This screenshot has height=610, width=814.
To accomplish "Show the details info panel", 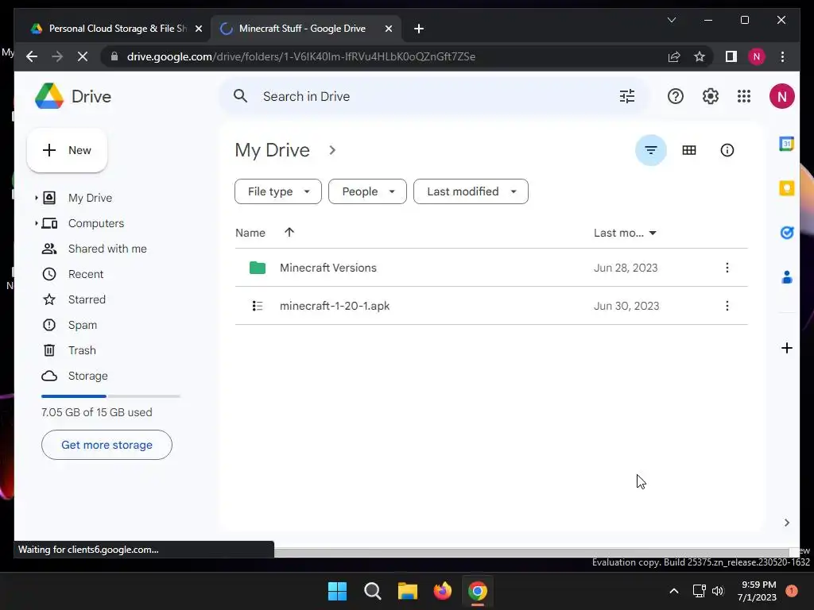I will click(727, 150).
